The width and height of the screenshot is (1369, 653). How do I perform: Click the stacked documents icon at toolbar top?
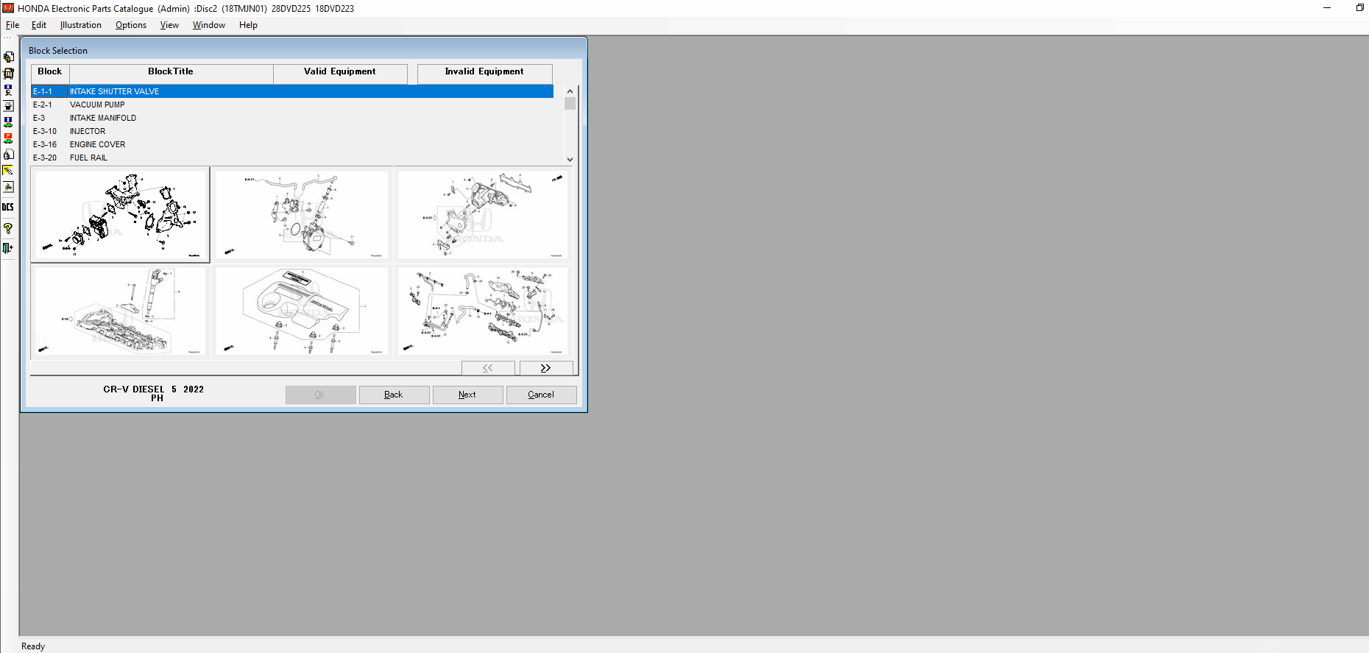pyautogui.click(x=8, y=57)
